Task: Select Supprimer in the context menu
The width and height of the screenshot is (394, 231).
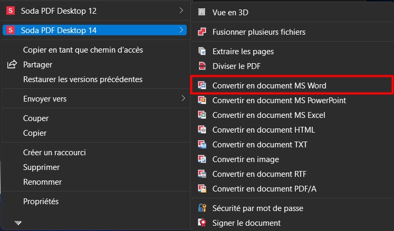Action: pyautogui.click(x=41, y=167)
